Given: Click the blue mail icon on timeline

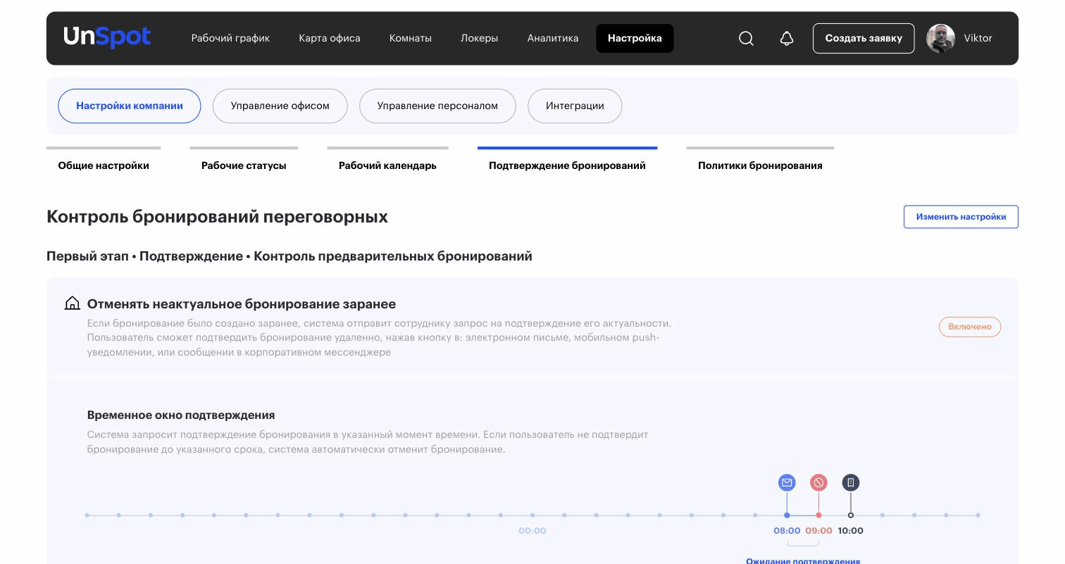Looking at the screenshot, I should (787, 482).
